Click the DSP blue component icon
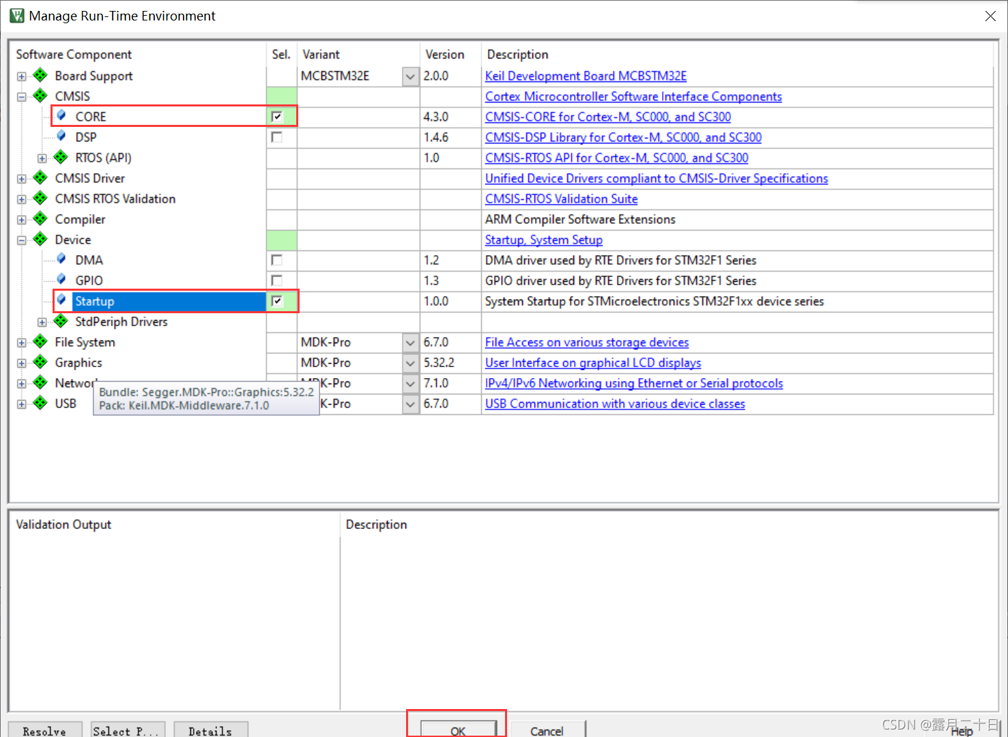1008x737 pixels. tap(61, 136)
